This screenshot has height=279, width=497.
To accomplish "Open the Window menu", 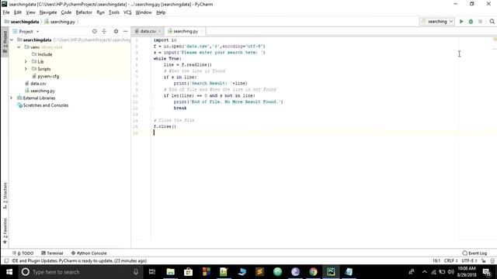I will 144,12.
